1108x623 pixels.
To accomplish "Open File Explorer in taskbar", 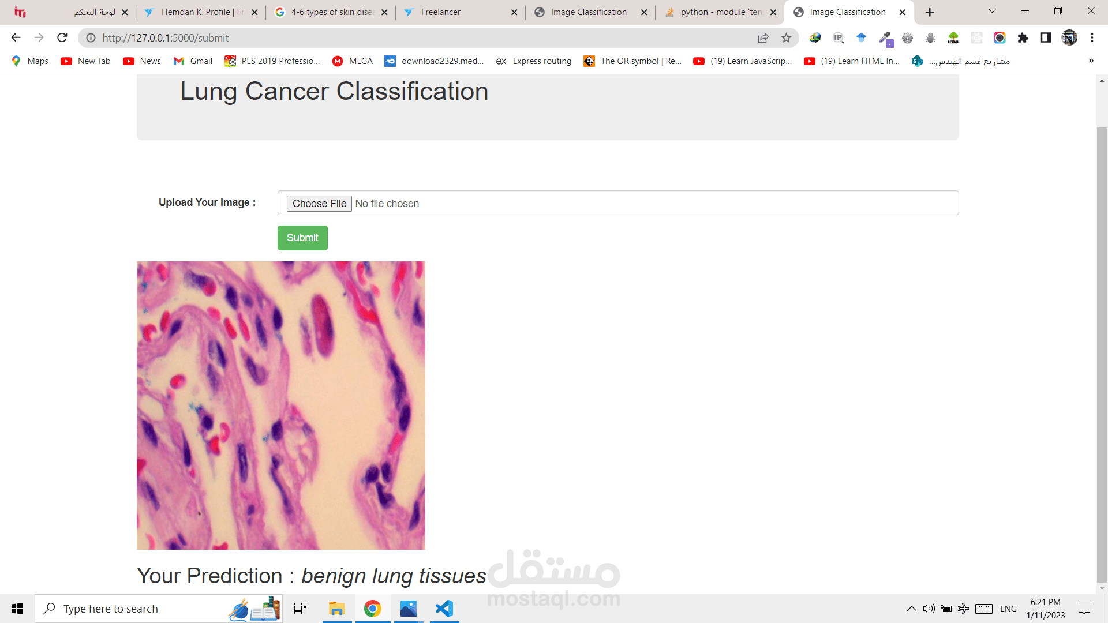I will coord(336,609).
